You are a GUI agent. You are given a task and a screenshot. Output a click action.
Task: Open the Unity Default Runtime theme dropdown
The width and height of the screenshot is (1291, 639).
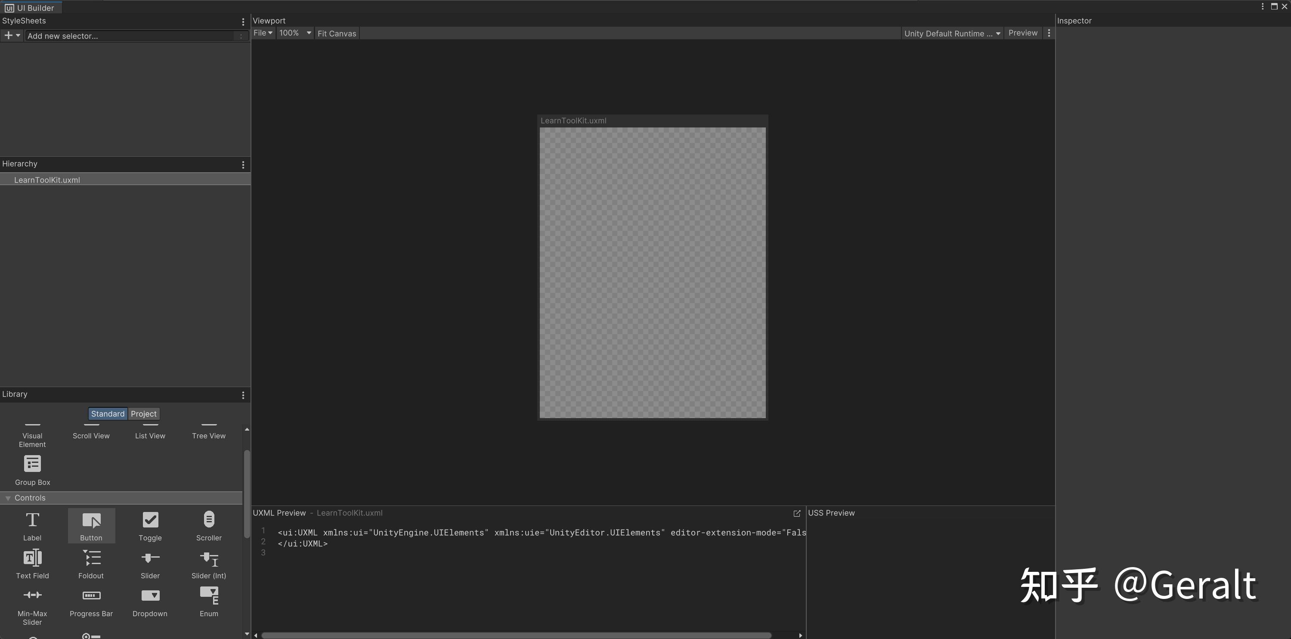(952, 33)
